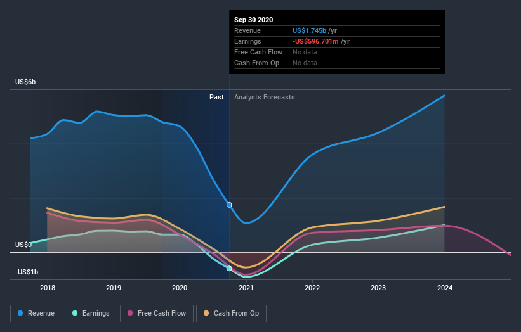Click the 2022 x-axis label
This screenshot has width=521, height=332.
point(312,288)
